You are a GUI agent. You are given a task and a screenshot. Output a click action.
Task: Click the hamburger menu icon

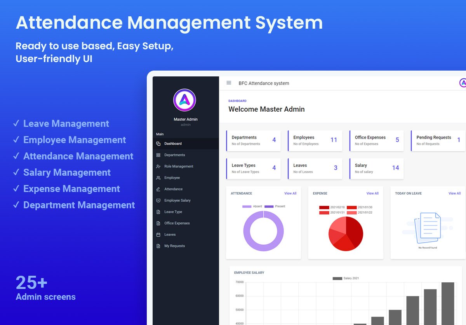click(229, 83)
